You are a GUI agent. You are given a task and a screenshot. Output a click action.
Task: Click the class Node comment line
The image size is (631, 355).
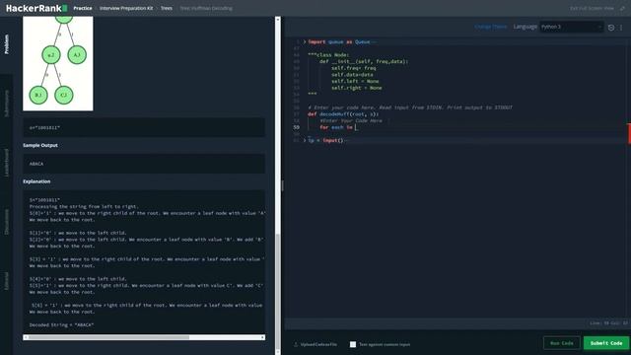coord(328,55)
